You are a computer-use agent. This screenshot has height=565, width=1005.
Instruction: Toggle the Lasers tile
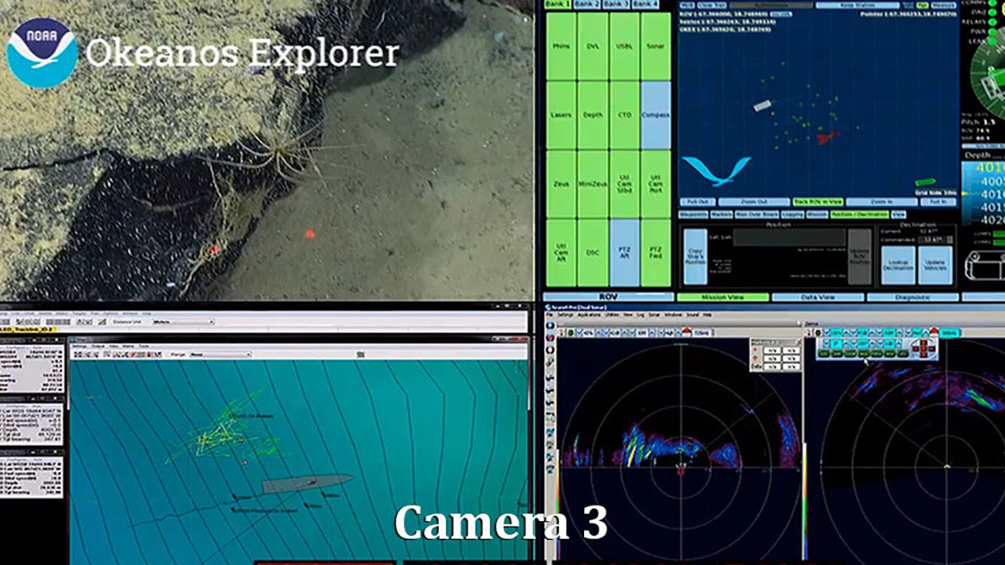(x=561, y=115)
